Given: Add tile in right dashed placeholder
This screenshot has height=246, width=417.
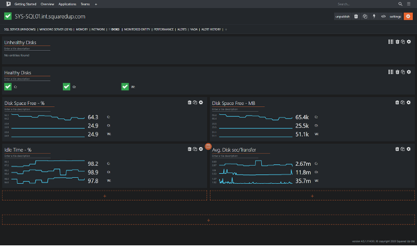Looking at the screenshot, I should [x=312, y=196].
